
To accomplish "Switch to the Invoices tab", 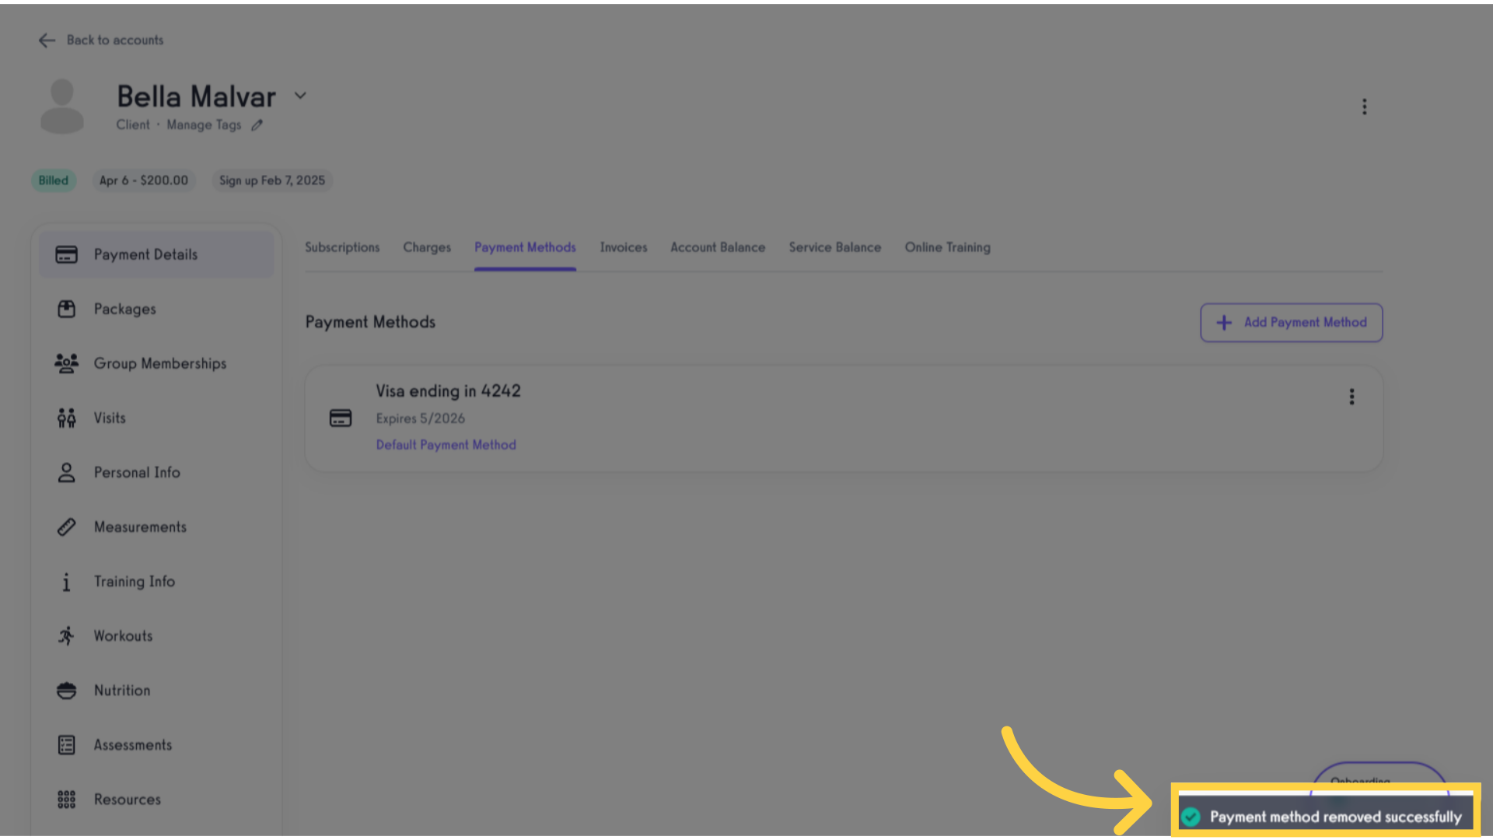I will click(624, 247).
